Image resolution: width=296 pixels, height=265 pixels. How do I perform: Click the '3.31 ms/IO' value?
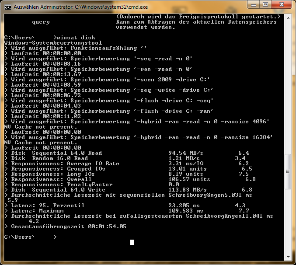tap(186, 164)
